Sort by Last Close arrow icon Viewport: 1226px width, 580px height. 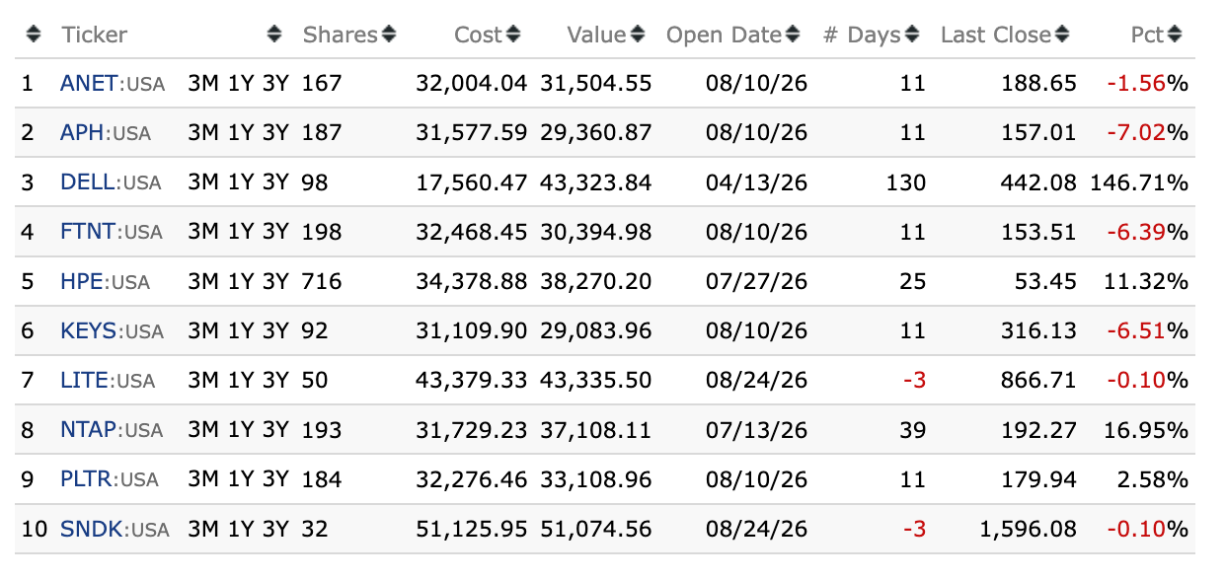(1062, 35)
